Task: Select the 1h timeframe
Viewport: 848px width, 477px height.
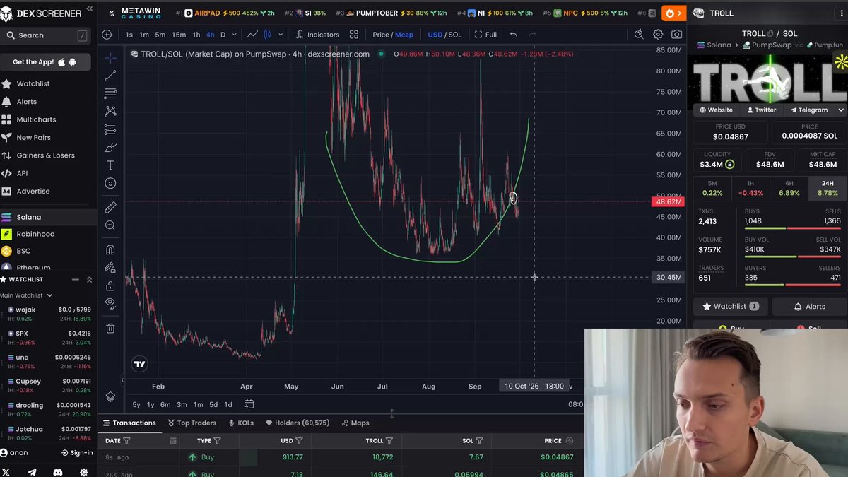Action: 196,35
